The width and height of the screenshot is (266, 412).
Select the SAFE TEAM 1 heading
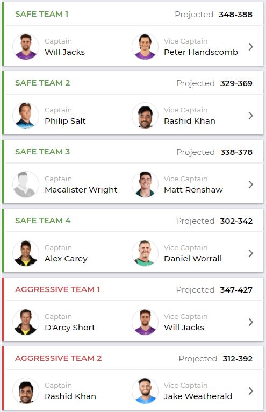tap(42, 14)
